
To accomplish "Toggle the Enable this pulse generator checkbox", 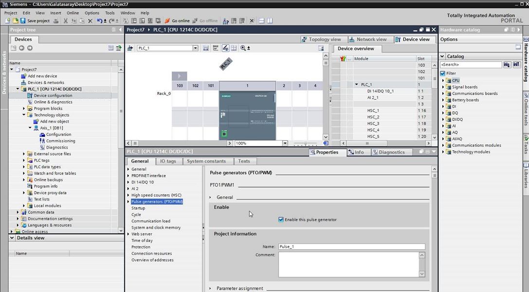I will [x=281, y=219].
